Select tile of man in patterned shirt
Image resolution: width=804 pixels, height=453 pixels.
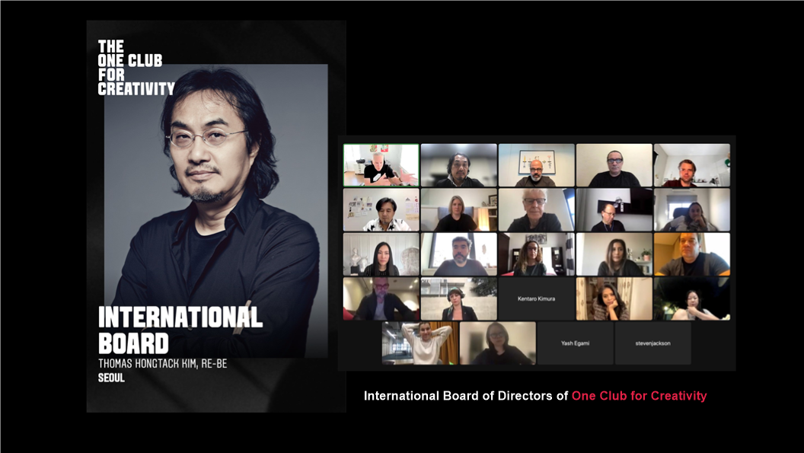tap(381, 210)
